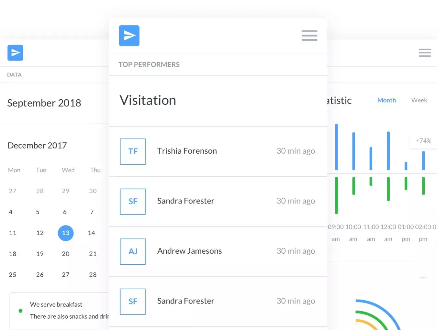Click the Wed column header in the calendar
Viewport: 437px width, 330px height.
(x=68, y=170)
